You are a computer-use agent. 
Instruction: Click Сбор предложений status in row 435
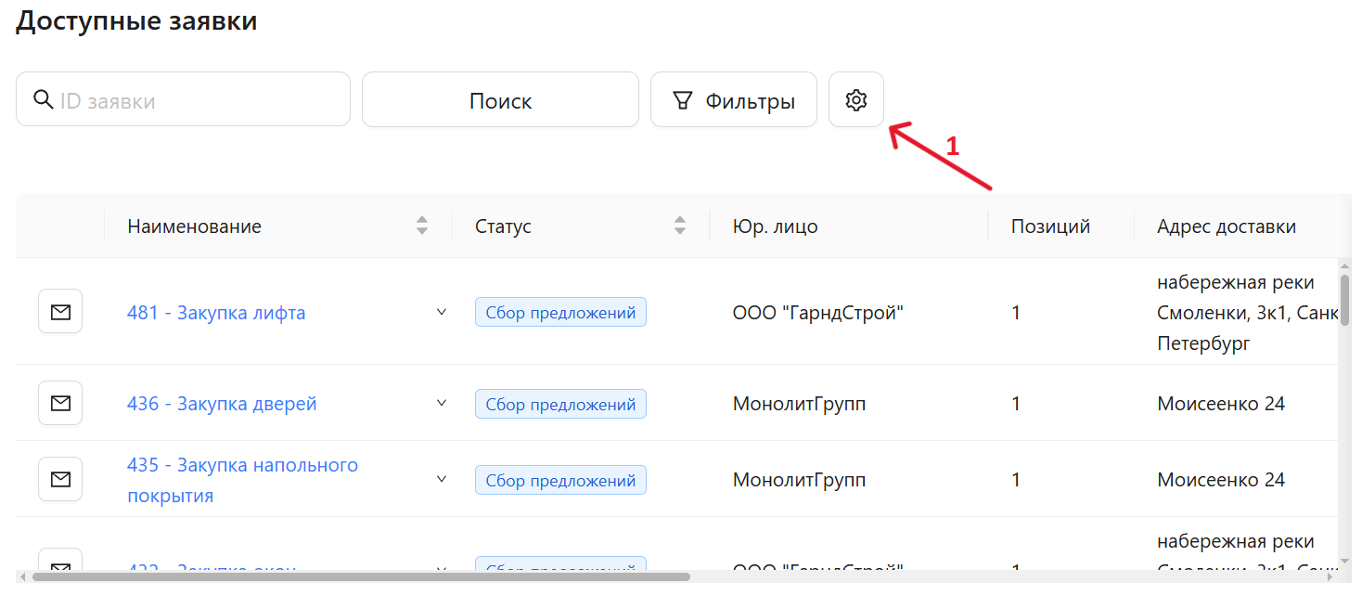click(560, 480)
